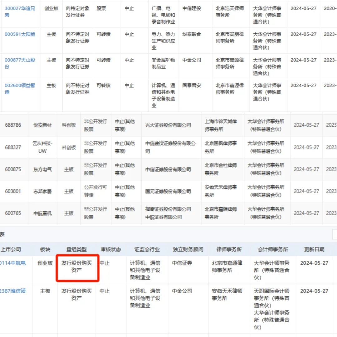Select stock code 688786 cell
This screenshot has width=337, height=337.
[13, 125]
